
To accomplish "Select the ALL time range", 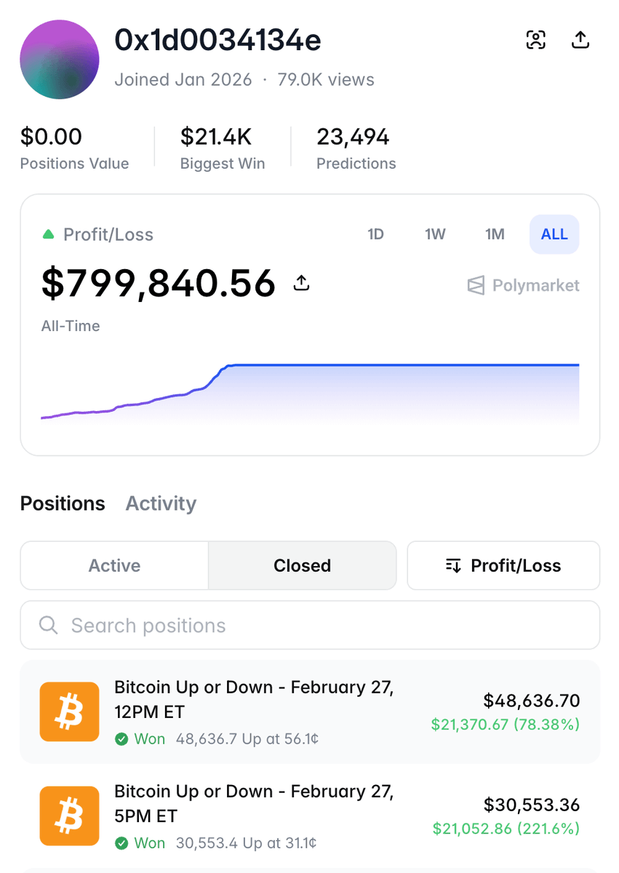I will coord(554,234).
